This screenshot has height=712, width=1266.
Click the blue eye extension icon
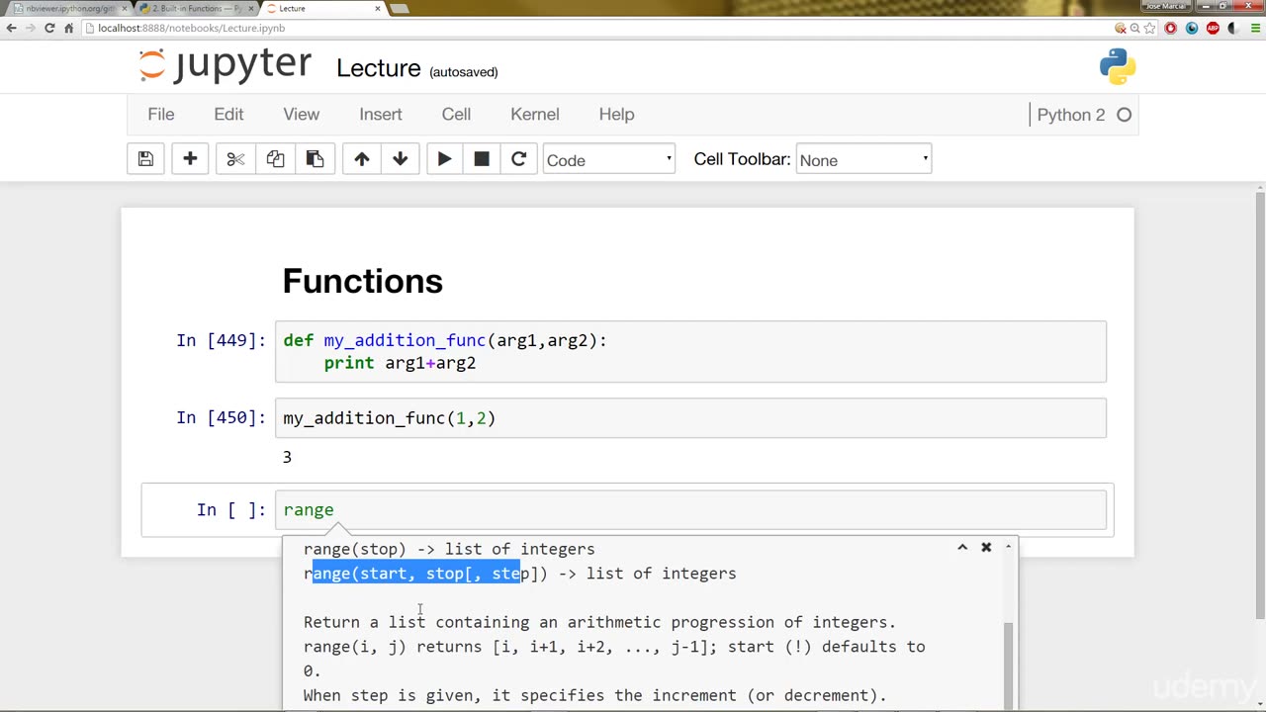[x=1192, y=29]
